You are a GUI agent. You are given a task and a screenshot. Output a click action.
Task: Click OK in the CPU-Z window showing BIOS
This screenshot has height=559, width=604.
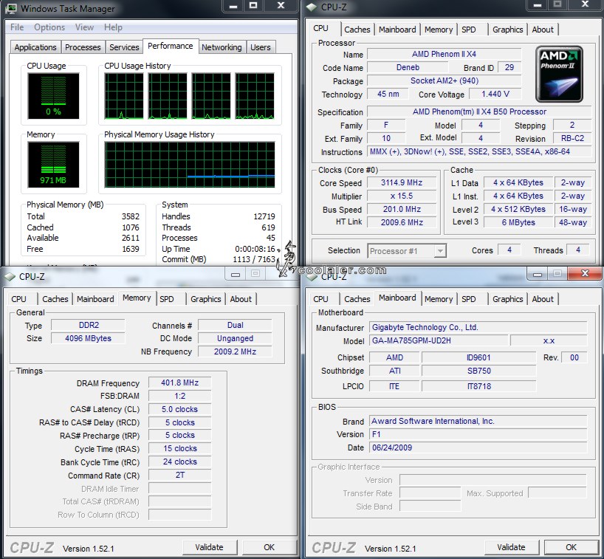point(572,547)
